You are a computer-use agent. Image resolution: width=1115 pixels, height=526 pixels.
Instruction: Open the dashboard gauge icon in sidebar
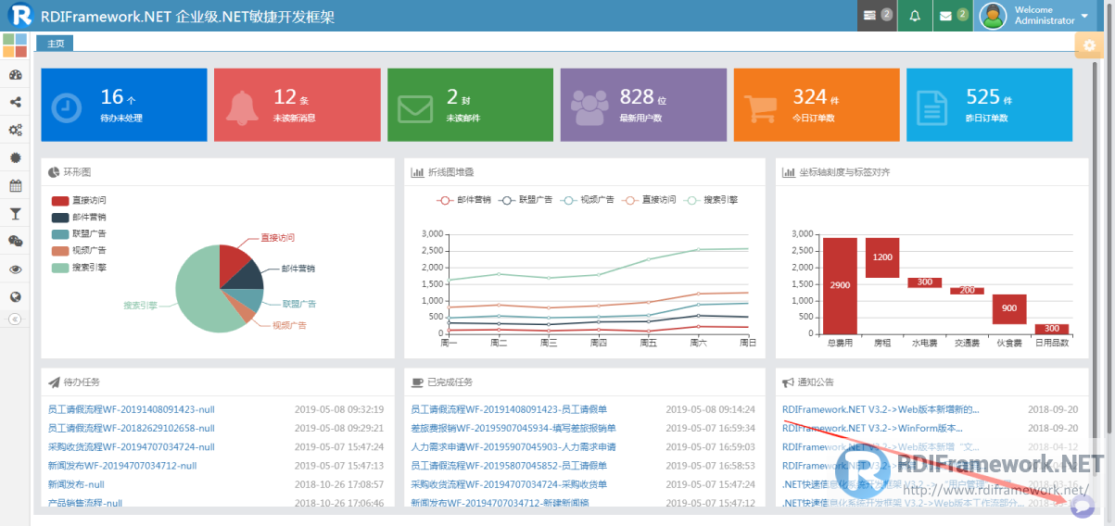15,75
